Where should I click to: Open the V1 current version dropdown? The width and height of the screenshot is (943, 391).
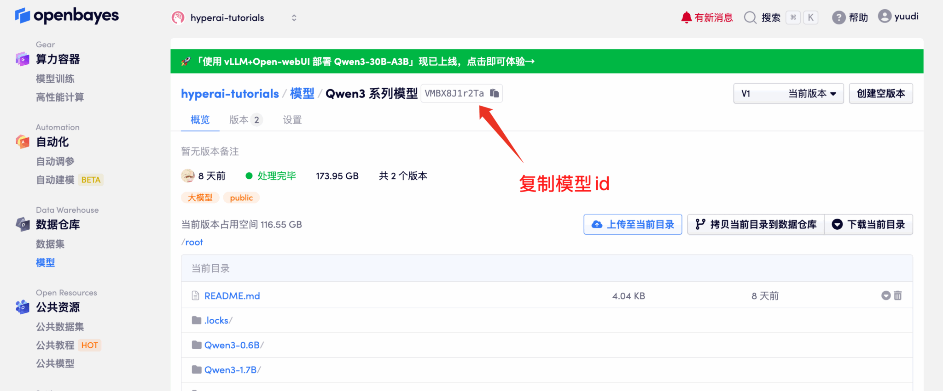[788, 94]
